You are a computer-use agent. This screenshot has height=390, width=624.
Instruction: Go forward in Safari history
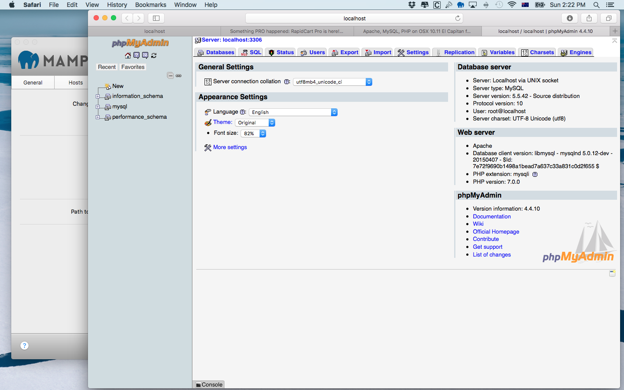tap(139, 18)
